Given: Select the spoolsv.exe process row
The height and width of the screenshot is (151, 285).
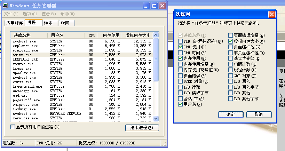Looking at the screenshot, I should pos(82,73).
